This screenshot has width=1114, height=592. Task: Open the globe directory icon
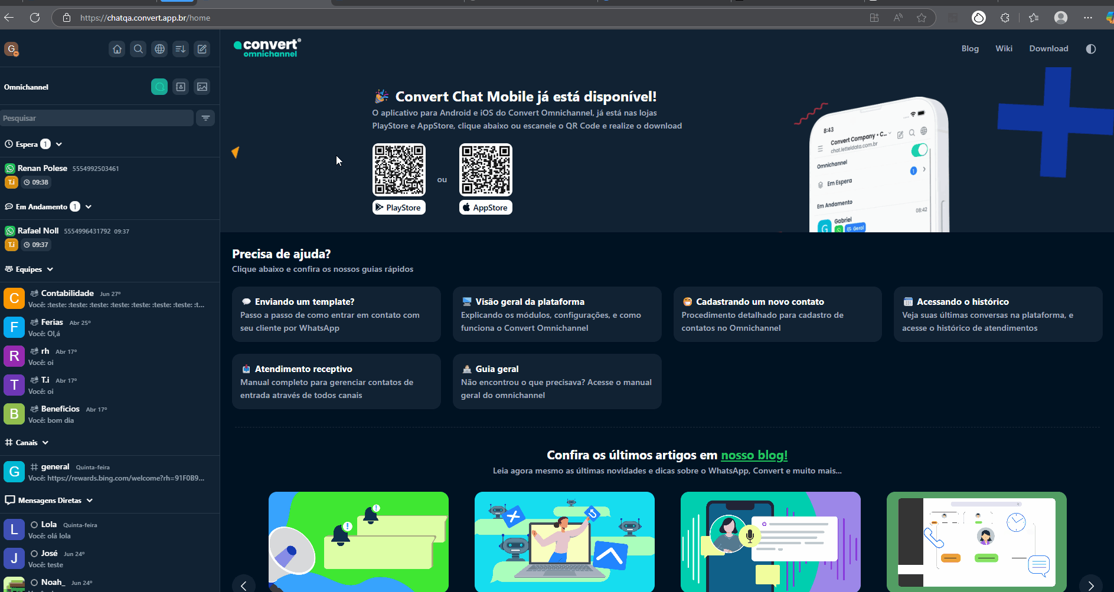pyautogui.click(x=159, y=49)
